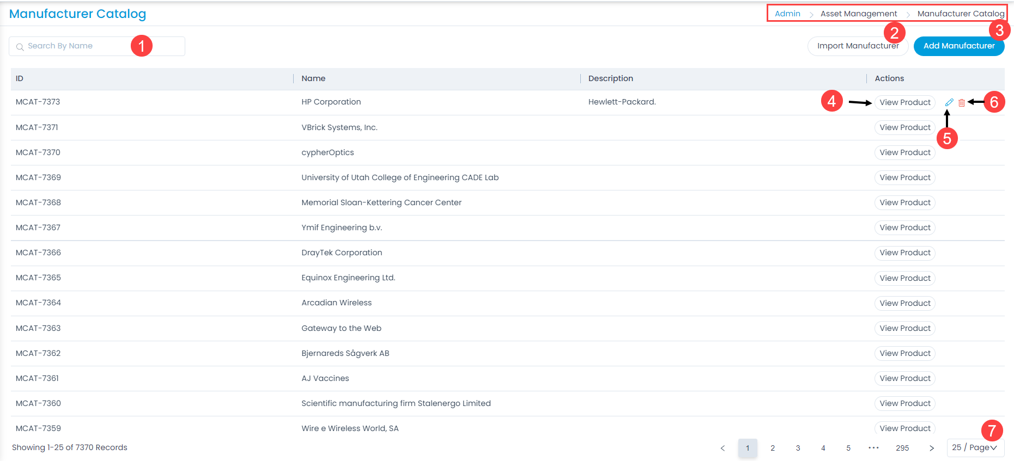View Product for Arcadian Wireless
1014x461 pixels.
[x=904, y=303]
